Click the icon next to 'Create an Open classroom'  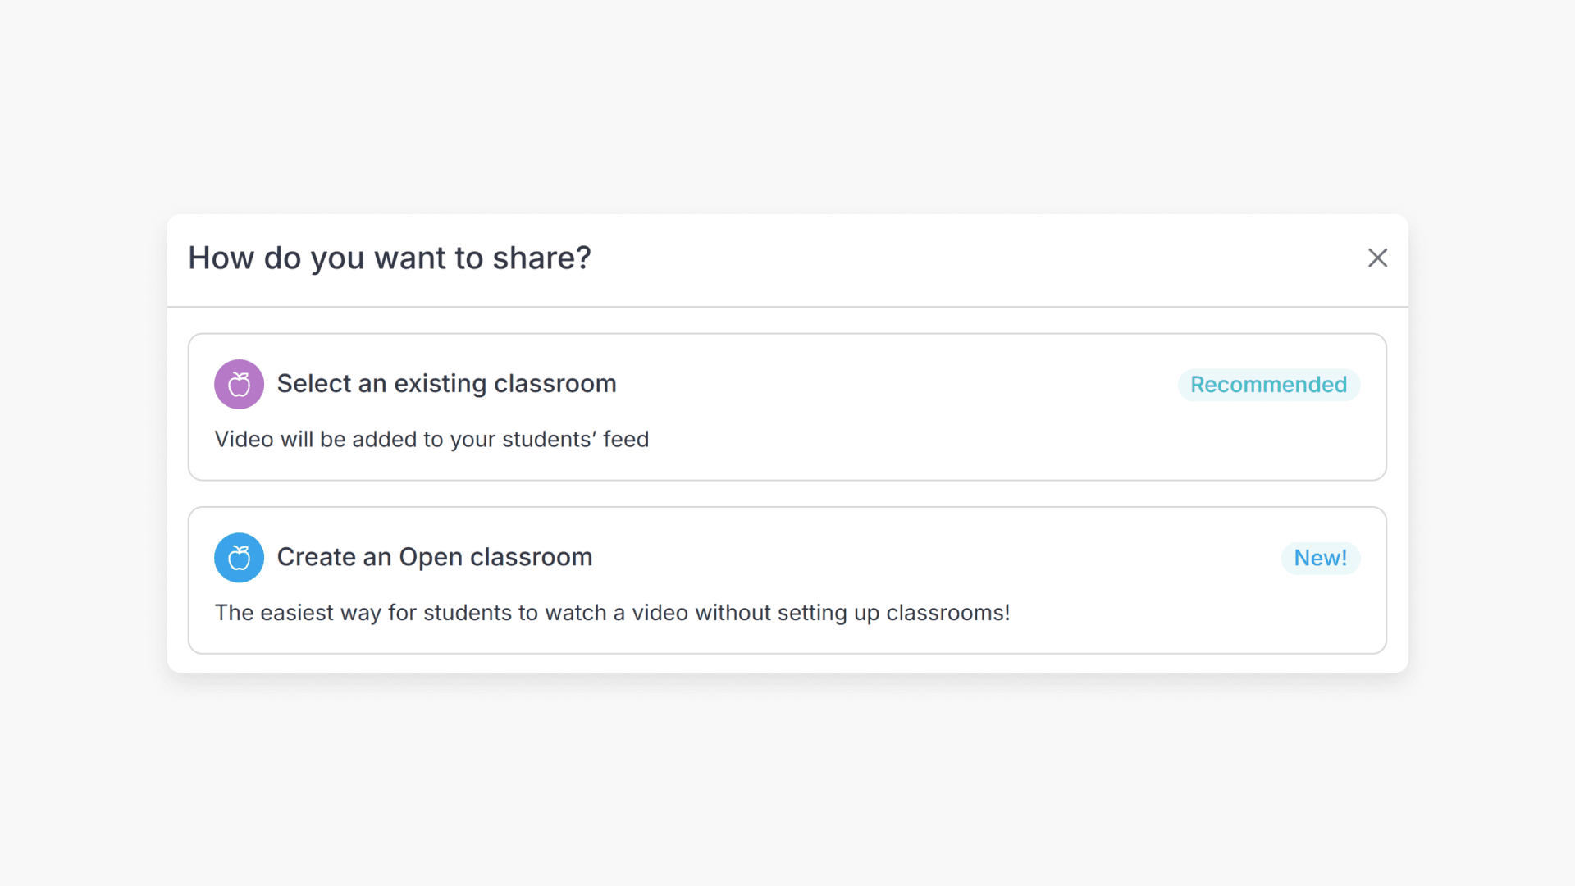[x=239, y=557]
